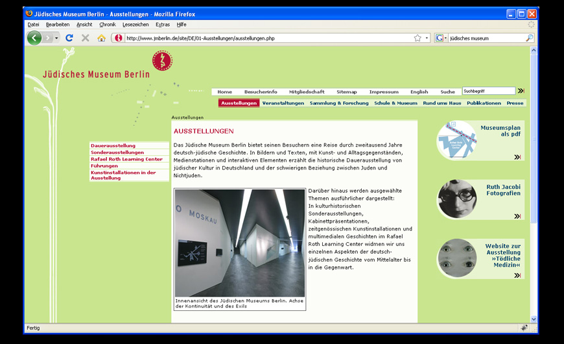Open the Besucherinfo link
This screenshot has height=344, width=564.
pos(261,92)
